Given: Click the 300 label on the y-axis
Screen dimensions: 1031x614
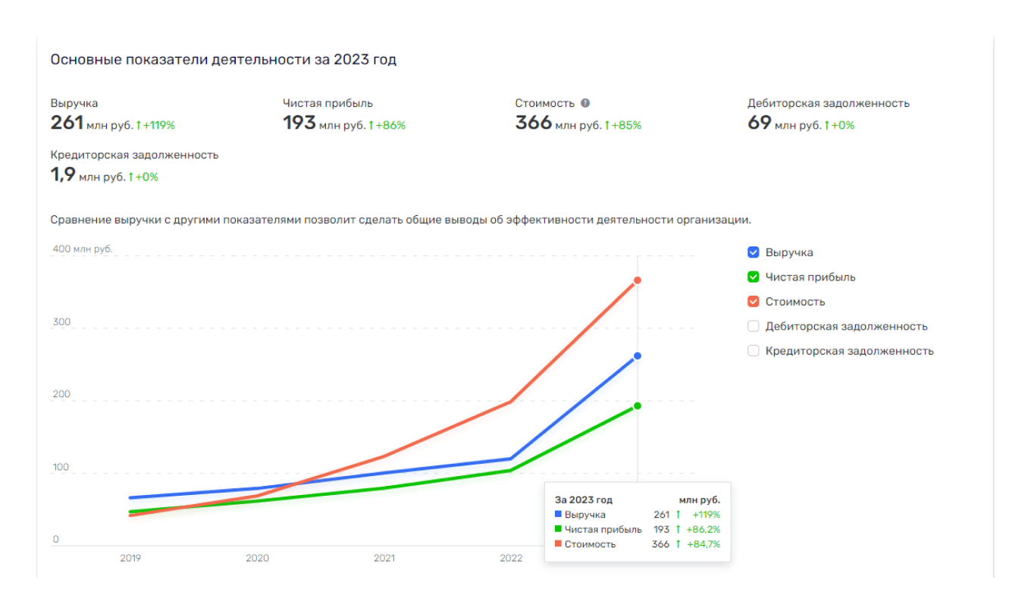Looking at the screenshot, I should pos(61,322).
